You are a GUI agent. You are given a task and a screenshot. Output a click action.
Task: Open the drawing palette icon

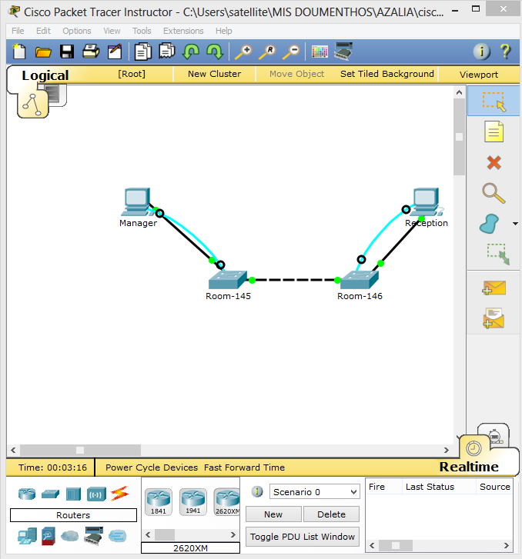pos(320,52)
